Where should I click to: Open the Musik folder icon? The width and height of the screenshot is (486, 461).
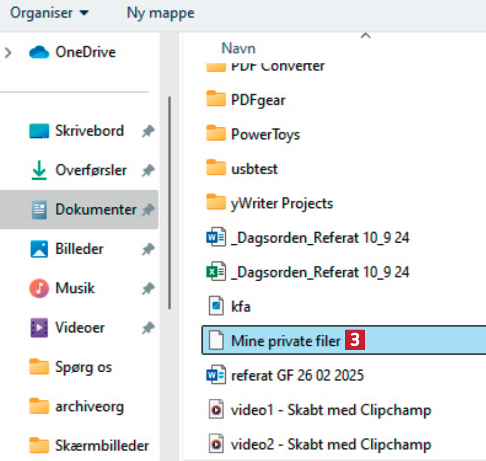coord(39,288)
